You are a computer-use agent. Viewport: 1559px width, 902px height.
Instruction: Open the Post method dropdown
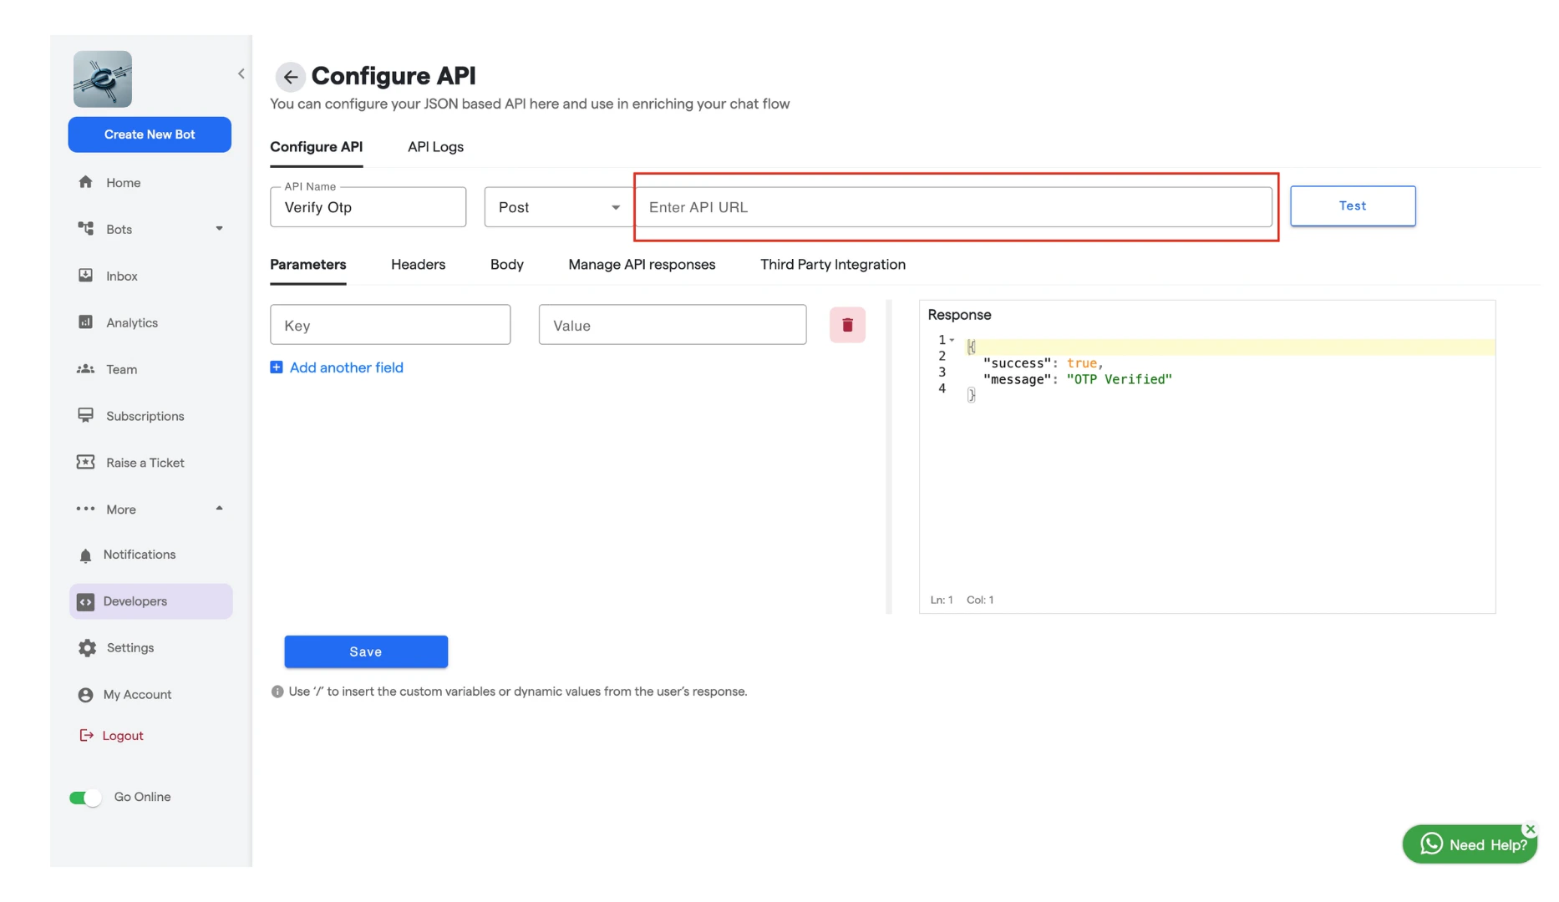coord(558,207)
